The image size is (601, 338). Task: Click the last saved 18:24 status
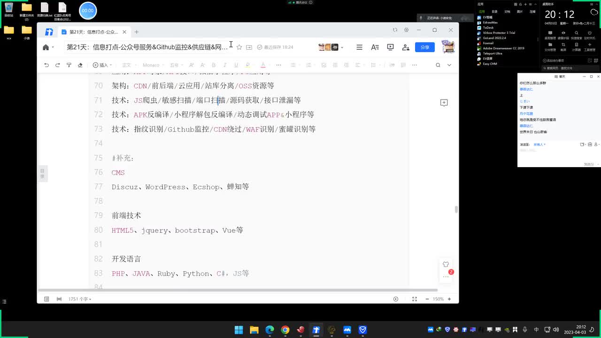tap(275, 47)
